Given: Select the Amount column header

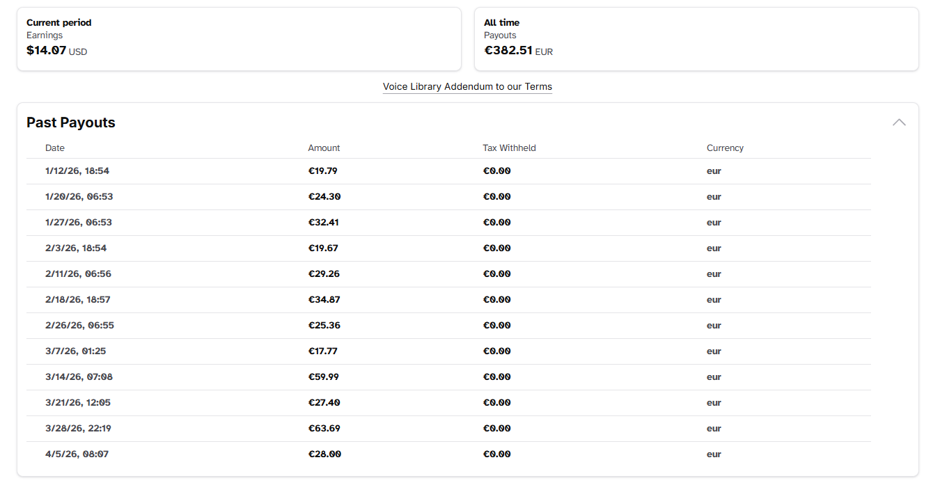Looking at the screenshot, I should [x=324, y=148].
